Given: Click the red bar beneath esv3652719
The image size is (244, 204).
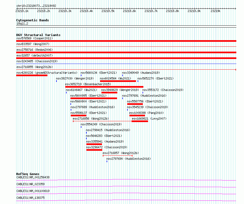Looking at the screenshot, I should click(x=104, y=87).
